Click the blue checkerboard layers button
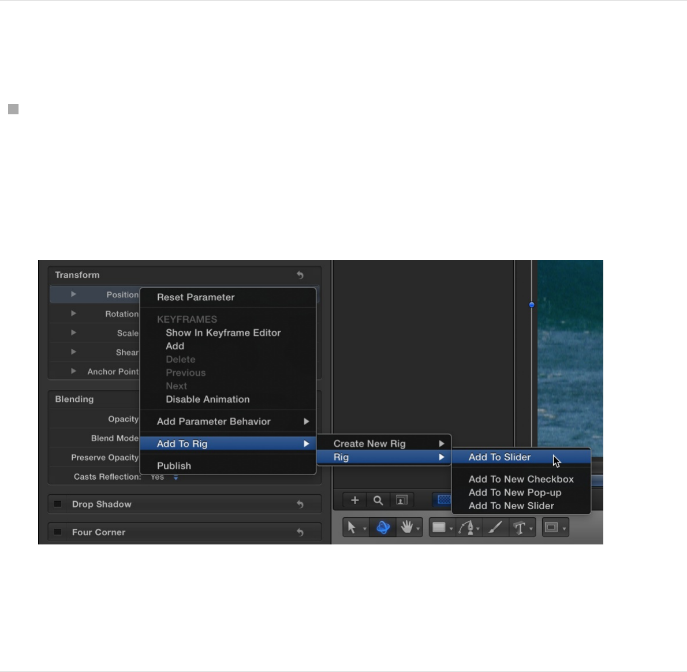687x672 pixels. [x=443, y=500]
